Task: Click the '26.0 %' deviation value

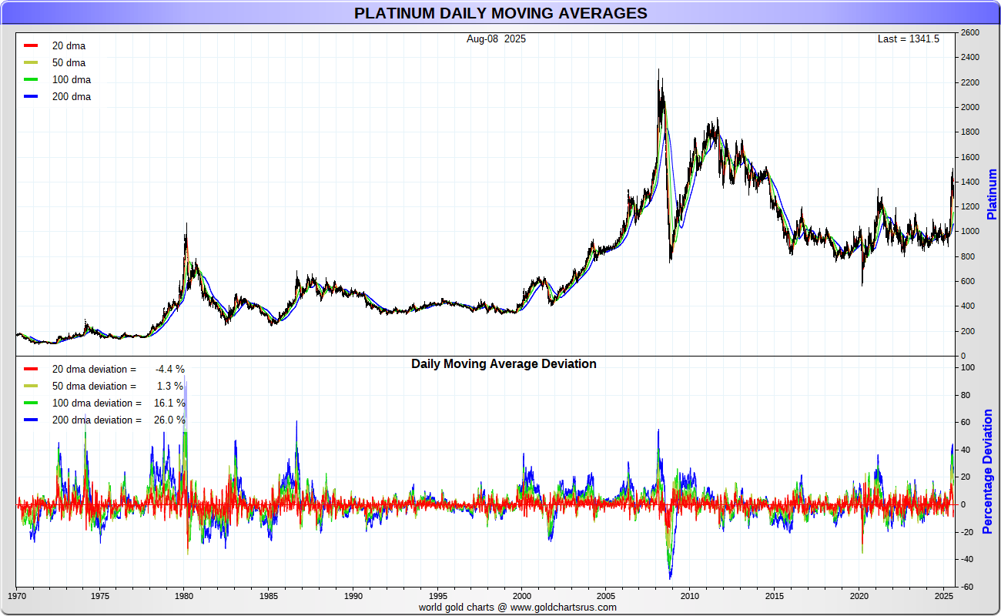Action: pos(170,420)
